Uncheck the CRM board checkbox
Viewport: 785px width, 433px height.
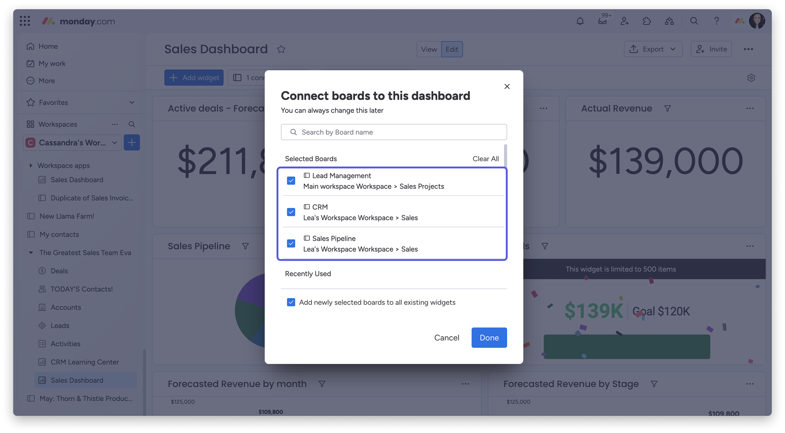tap(291, 212)
